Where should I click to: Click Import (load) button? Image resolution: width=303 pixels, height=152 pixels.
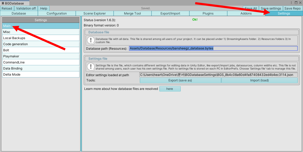pyautogui.click(x=260, y=80)
